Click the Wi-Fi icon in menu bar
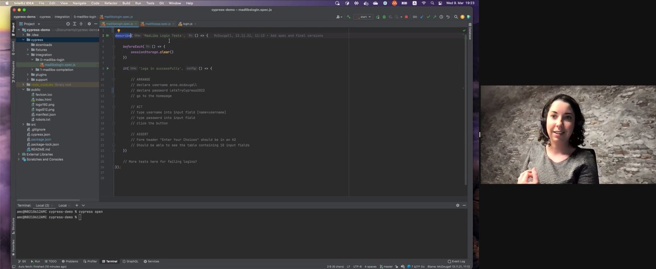Viewport: 656px width, 269px height. click(x=423, y=3)
